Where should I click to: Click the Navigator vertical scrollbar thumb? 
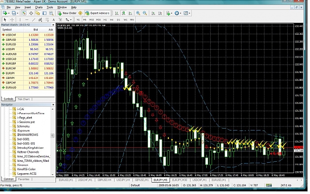[53, 135]
